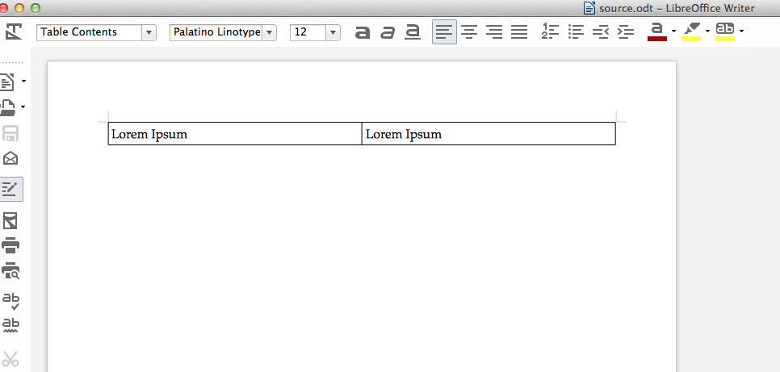Image resolution: width=780 pixels, height=372 pixels.
Task: Toggle underline formatting
Action: pos(413,32)
